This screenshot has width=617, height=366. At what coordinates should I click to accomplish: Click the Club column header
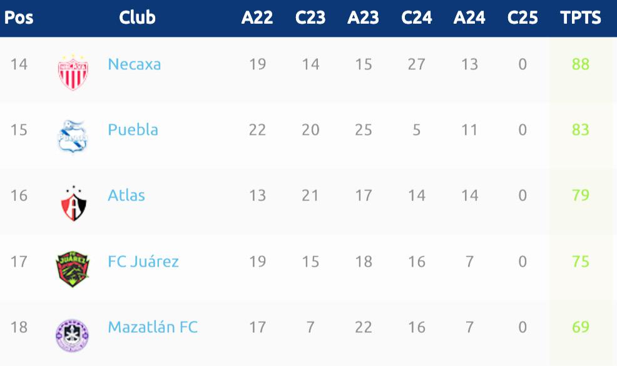pos(137,17)
